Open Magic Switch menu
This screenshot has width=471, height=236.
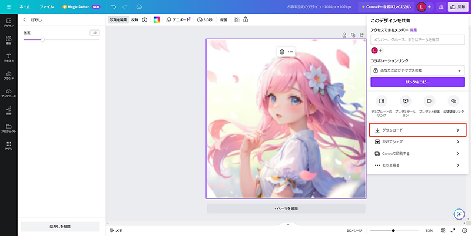[81, 6]
